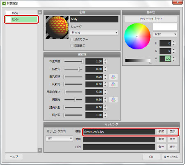This screenshot has height=165, width=185.
Task: Open color picker for 周囲光 row
Action: click(x=113, y=100)
